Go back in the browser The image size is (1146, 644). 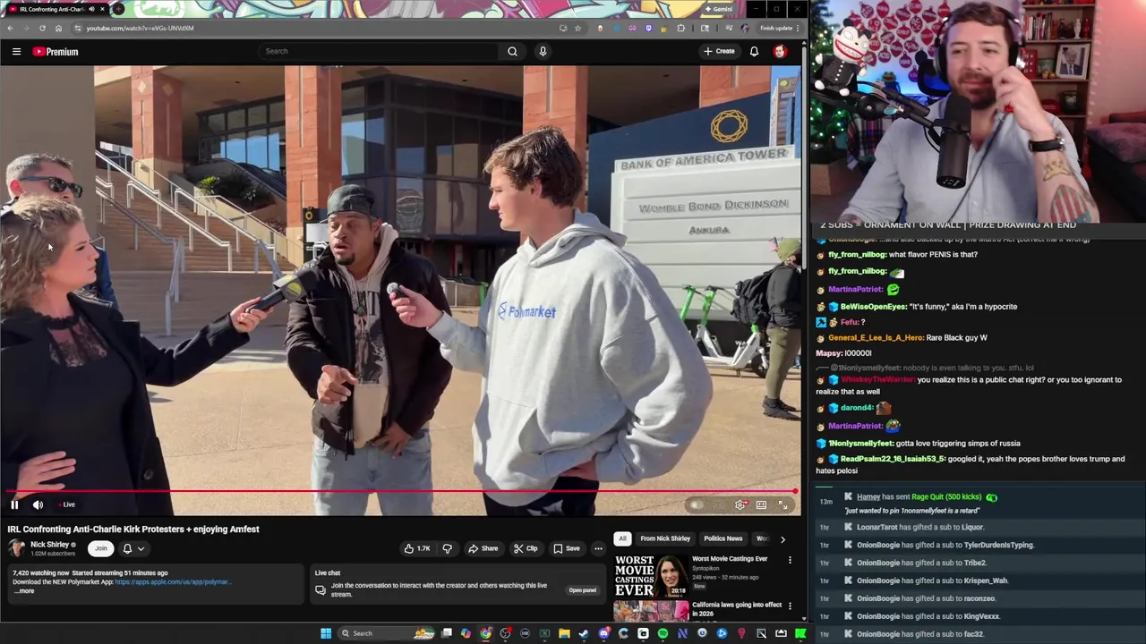click(x=10, y=28)
